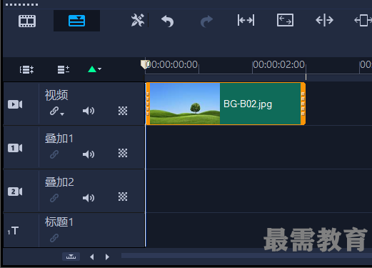Viewport: 372px width, 268px height.
Task: Open the green triangle chapter/cue menu
Action: click(94, 69)
